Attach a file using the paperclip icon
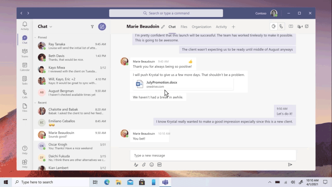The height and width of the screenshot is (187, 332). point(144,165)
